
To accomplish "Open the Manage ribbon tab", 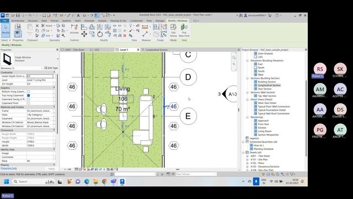I will click(x=160, y=21).
